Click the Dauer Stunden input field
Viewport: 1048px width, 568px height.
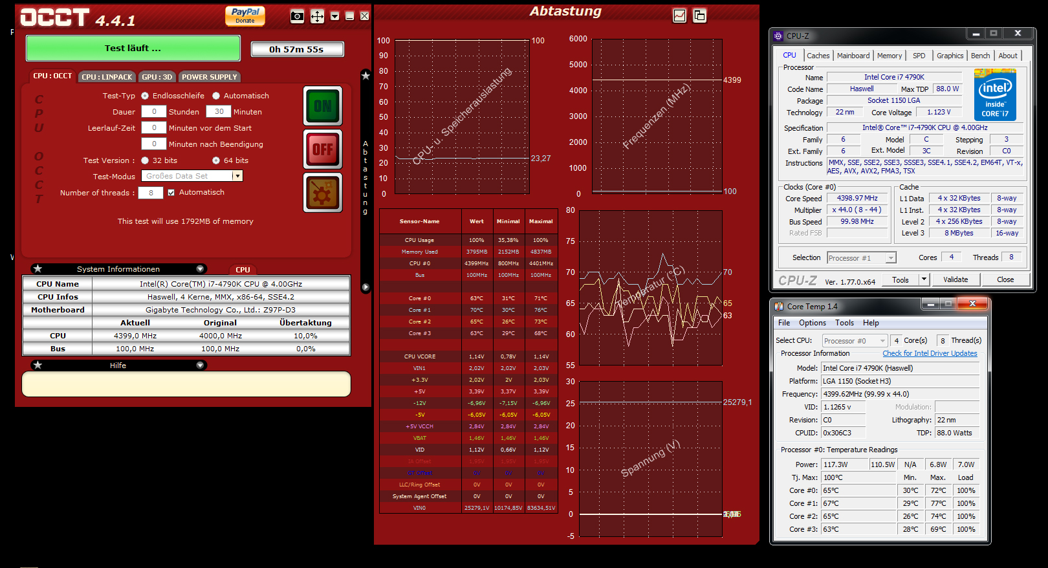(154, 111)
